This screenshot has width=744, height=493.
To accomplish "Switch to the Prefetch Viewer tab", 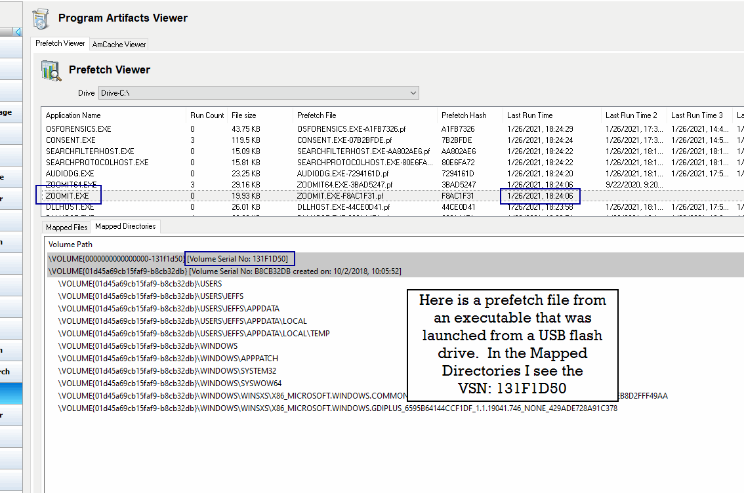I will click(60, 43).
